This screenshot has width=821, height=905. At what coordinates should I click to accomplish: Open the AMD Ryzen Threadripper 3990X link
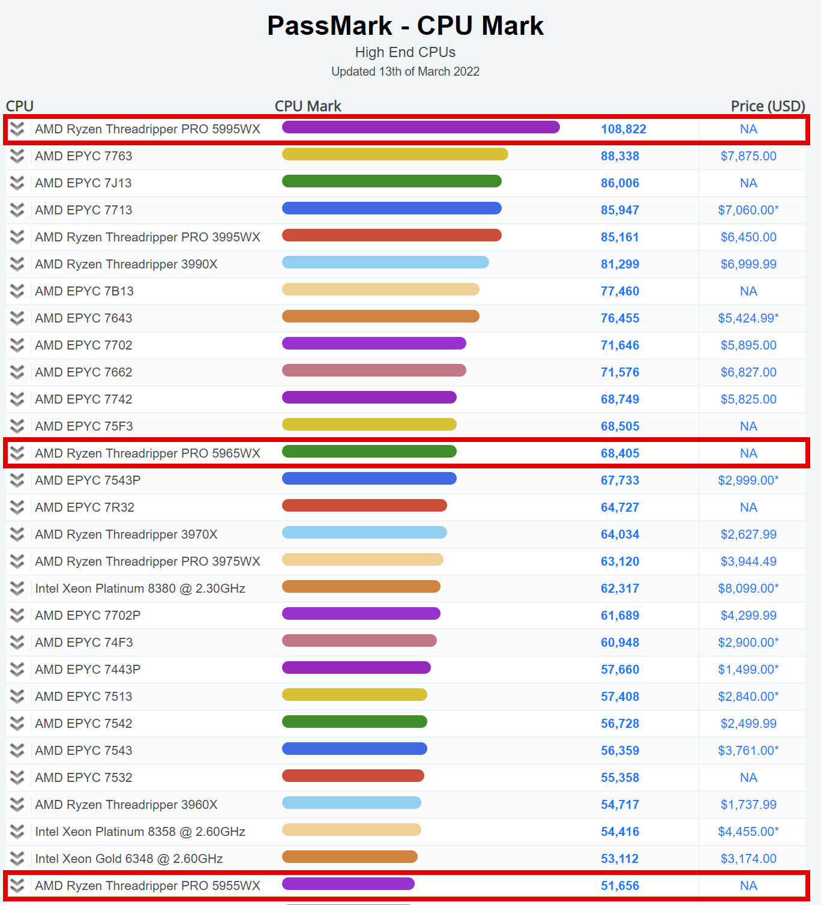click(126, 264)
